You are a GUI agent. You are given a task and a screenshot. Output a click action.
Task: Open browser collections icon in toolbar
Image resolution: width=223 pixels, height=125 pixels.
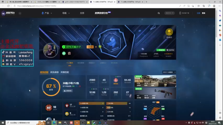click(204, 6)
